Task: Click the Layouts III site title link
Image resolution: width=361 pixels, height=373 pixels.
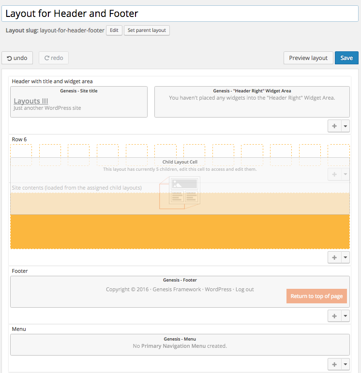Action: [x=30, y=101]
